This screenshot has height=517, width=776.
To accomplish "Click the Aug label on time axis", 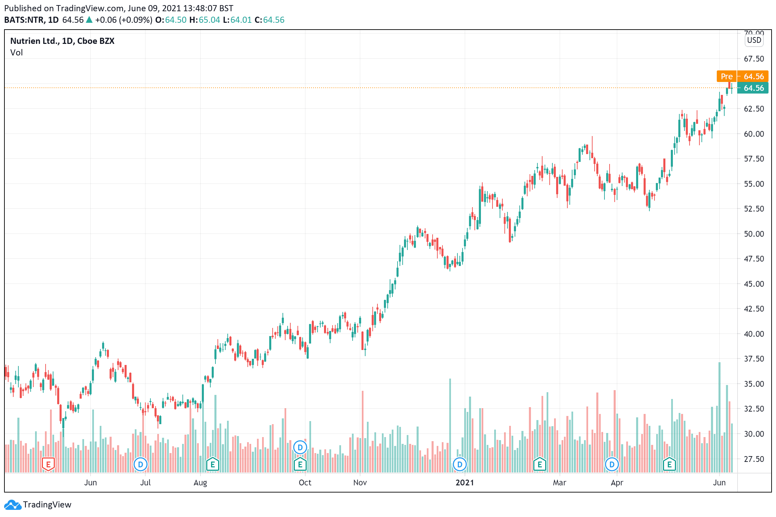I will click(200, 483).
